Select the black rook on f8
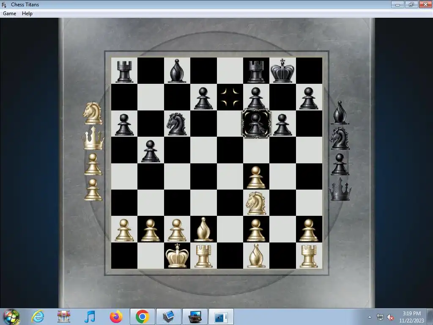433x325 pixels. (256, 72)
